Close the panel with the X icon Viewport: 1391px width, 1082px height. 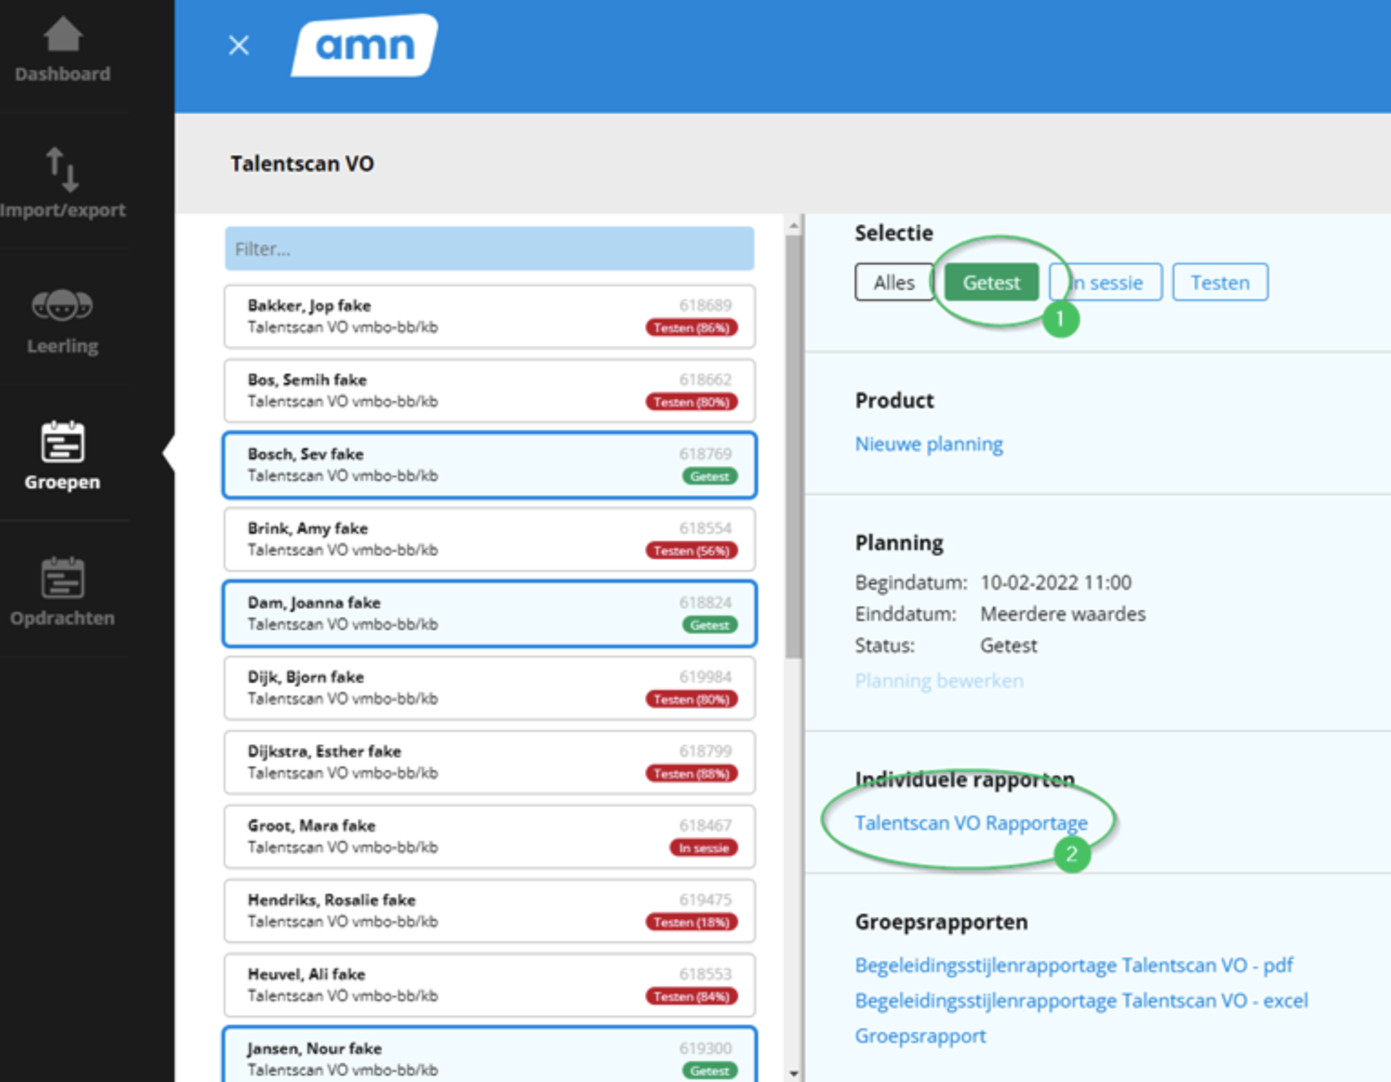[238, 45]
